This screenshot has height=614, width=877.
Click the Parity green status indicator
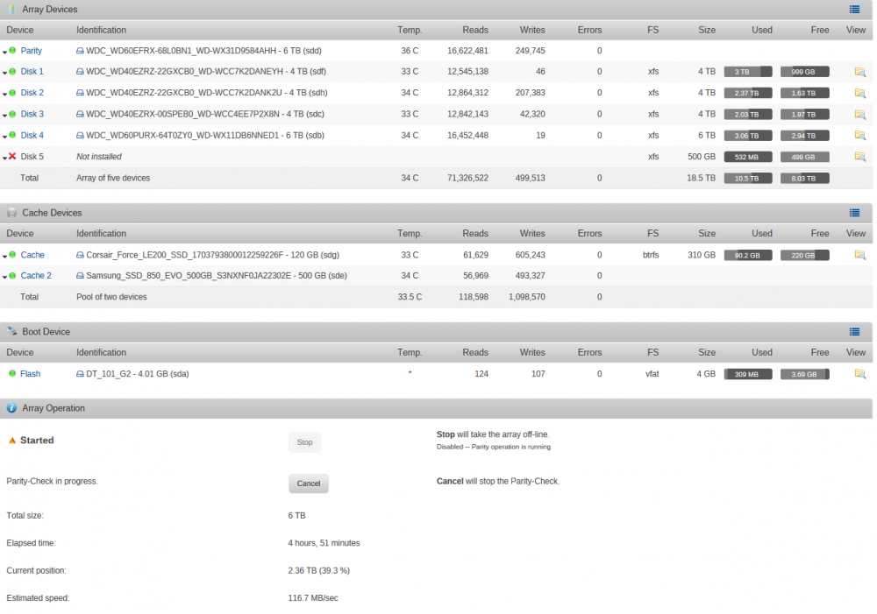tap(12, 50)
